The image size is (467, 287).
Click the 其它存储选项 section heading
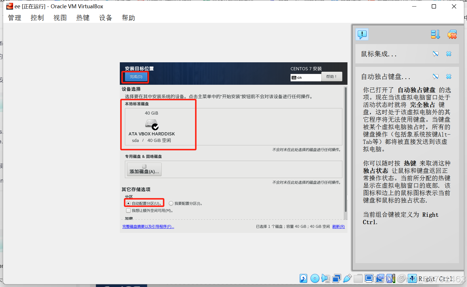[x=136, y=189]
